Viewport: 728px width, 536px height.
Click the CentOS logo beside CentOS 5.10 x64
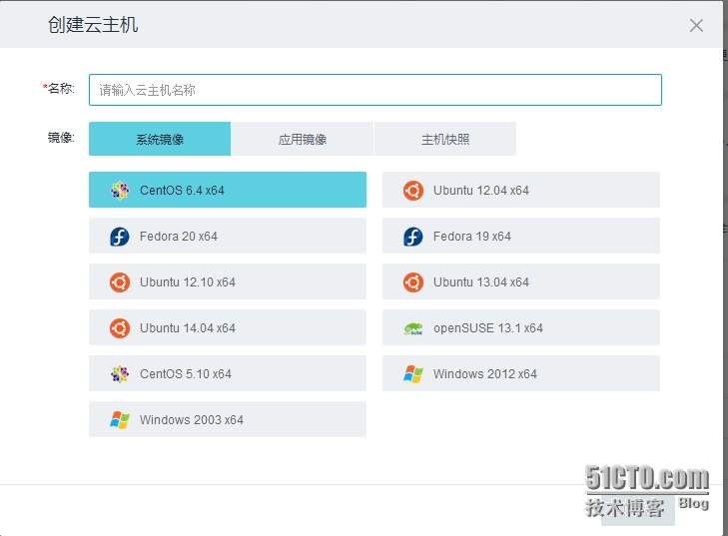pyautogui.click(x=119, y=373)
